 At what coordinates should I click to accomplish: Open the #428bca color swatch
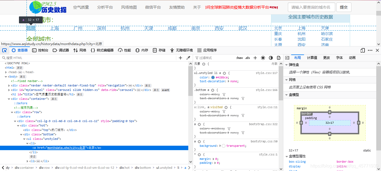tap(213, 78)
